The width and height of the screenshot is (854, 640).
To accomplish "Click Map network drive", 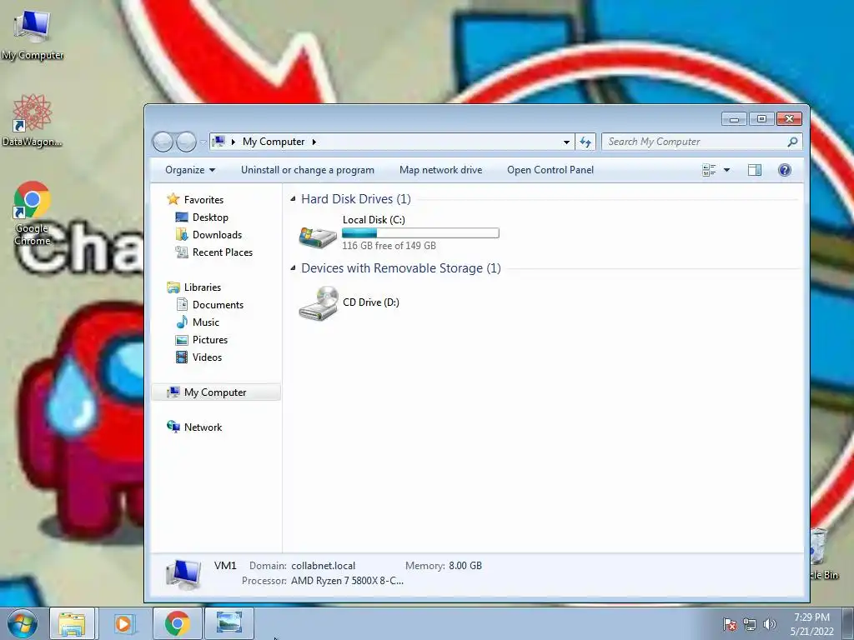I will pyautogui.click(x=440, y=170).
